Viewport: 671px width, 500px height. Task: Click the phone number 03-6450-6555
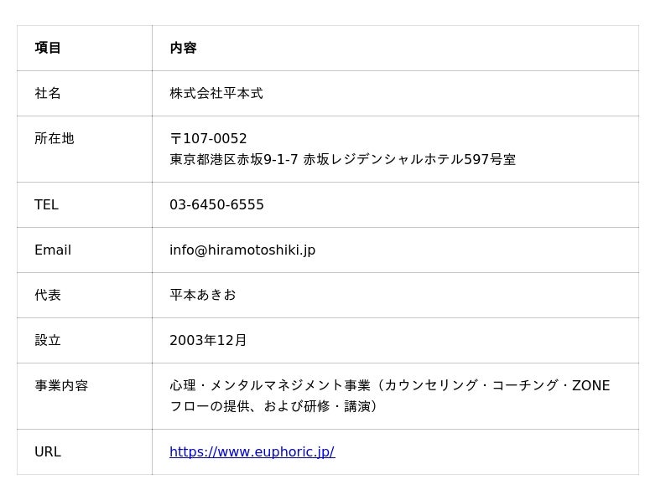(216, 204)
